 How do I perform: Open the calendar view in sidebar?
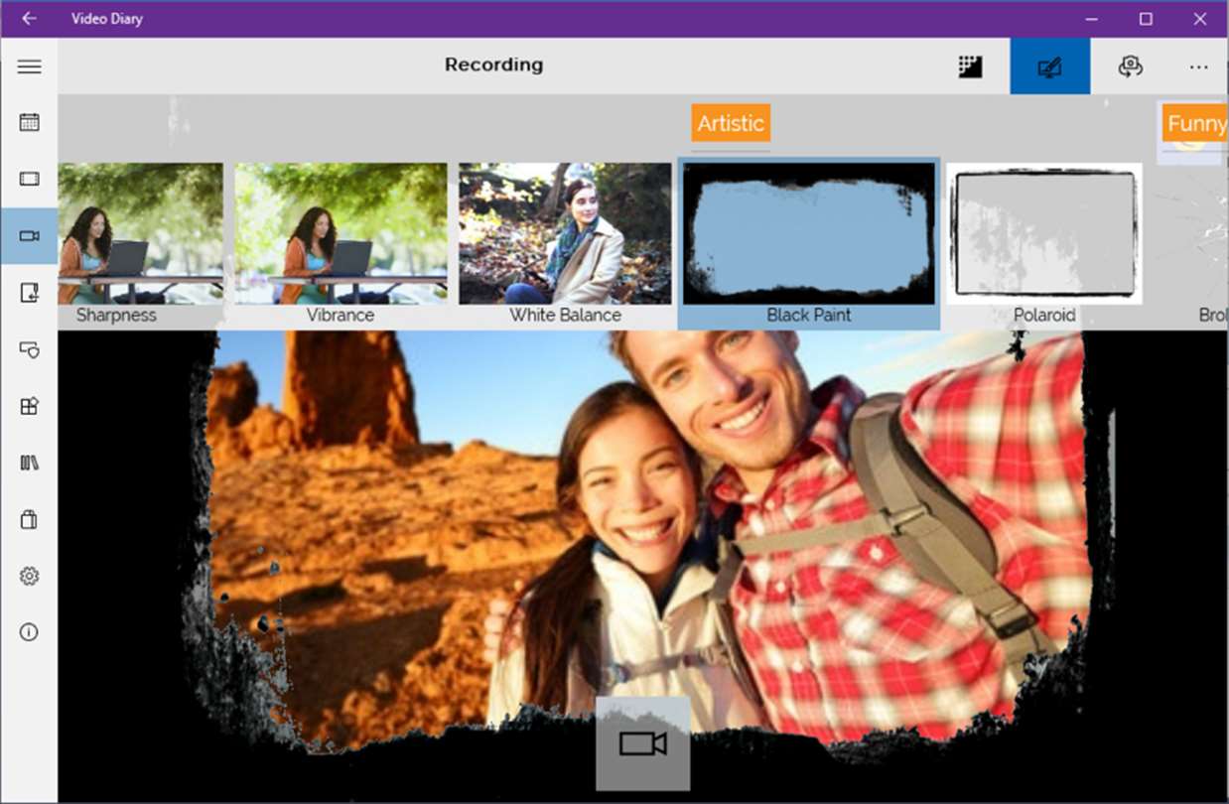click(x=29, y=122)
